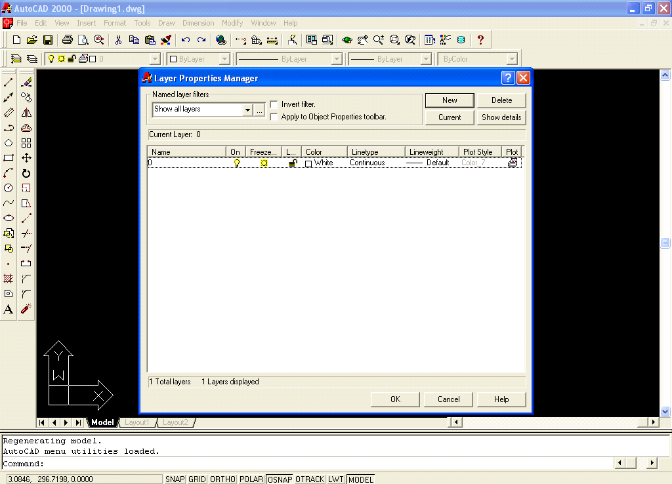Open the ByLayer linetype control dropdown

pos(337,58)
